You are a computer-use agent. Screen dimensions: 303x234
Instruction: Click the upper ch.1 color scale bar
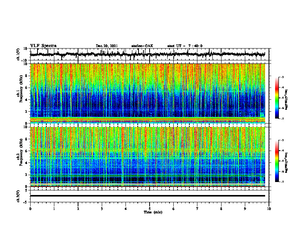[x=277, y=98]
